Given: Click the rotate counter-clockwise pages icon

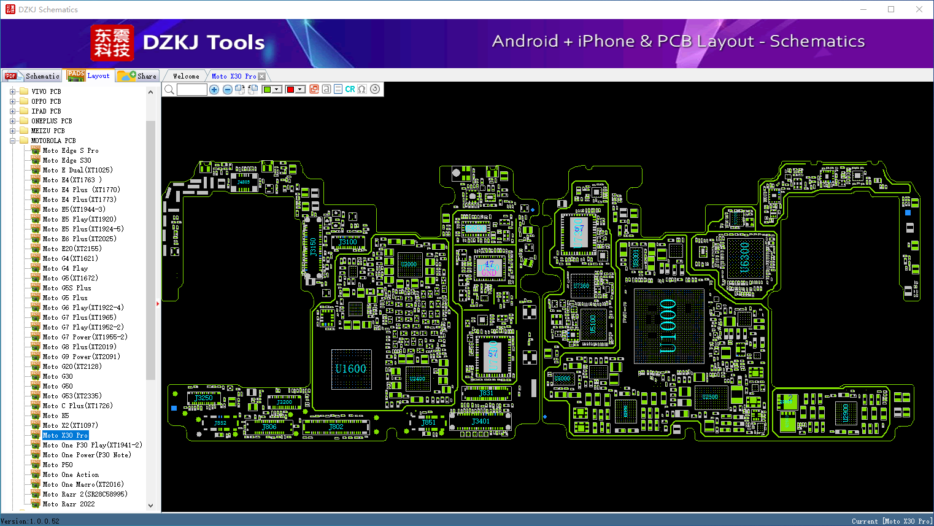Looking at the screenshot, I should coord(253,90).
